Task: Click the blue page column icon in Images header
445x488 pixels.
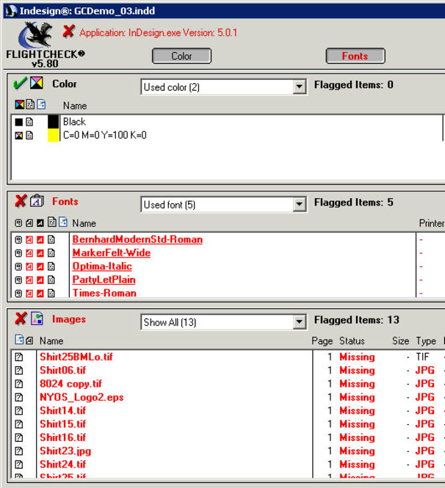Action: [x=19, y=340]
